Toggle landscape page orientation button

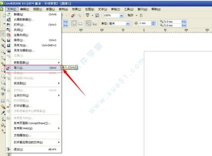(x=80, y=24)
